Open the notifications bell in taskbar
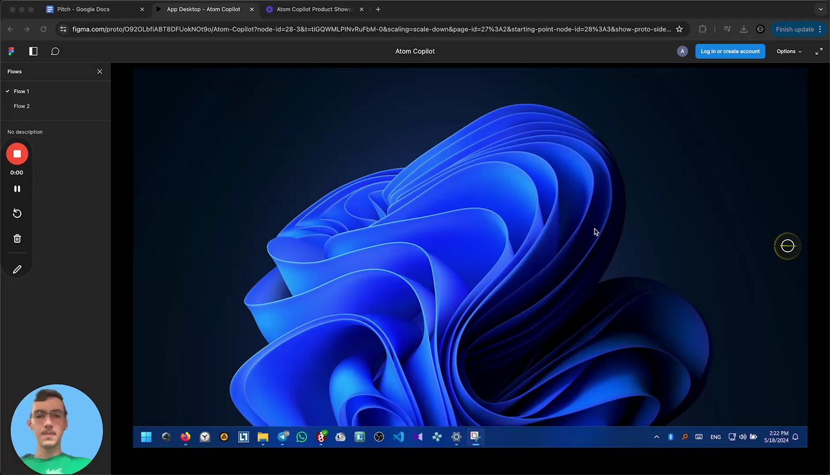The width and height of the screenshot is (830, 475). (x=795, y=437)
